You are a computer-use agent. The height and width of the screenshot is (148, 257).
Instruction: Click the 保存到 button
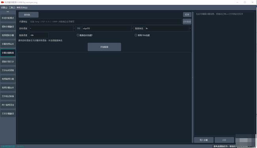tap(28, 15)
